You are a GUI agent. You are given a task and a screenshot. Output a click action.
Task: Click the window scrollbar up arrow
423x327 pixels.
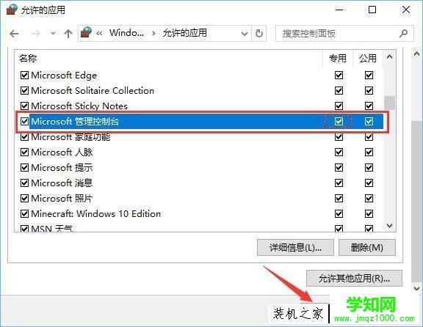pos(416,54)
